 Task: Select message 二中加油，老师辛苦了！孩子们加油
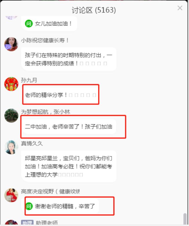pyautogui.click(x=69, y=127)
